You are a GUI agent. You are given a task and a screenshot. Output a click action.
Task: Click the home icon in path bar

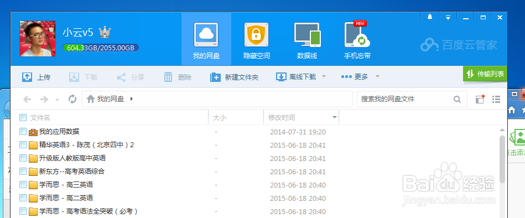coord(90,99)
